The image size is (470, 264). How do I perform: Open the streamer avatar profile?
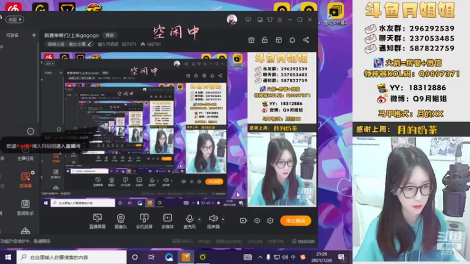[231, 20]
